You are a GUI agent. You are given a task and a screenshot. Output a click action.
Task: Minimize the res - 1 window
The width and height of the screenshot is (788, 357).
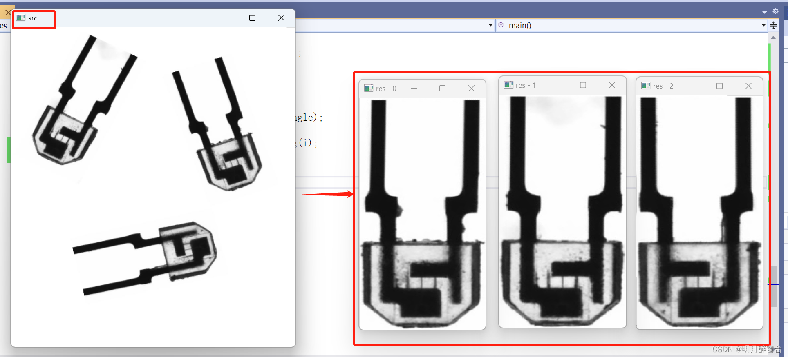pos(555,85)
